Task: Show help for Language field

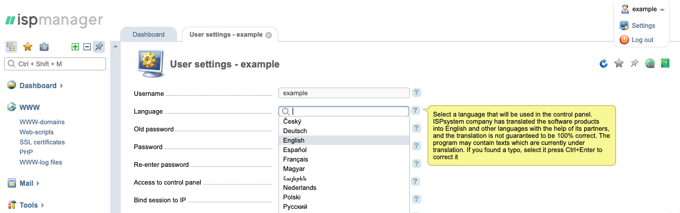Action: [415, 111]
